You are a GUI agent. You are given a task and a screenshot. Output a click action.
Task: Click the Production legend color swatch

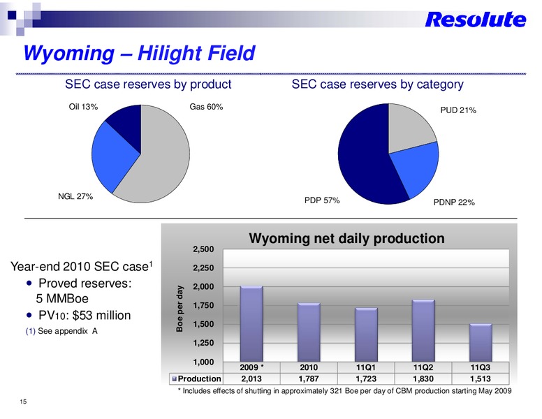coord(175,379)
